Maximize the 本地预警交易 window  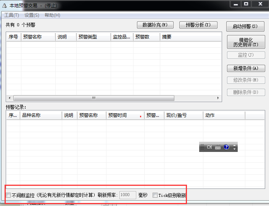(x=246, y=4)
